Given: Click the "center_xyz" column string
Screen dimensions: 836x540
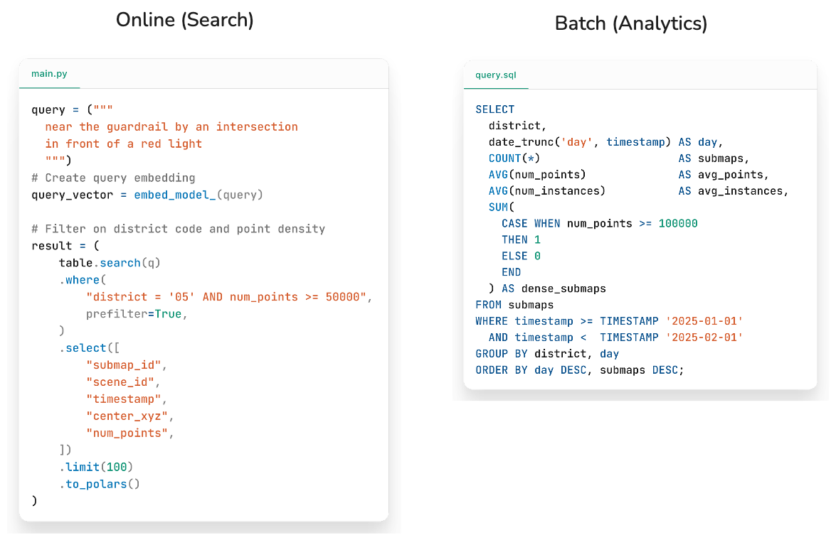Looking at the screenshot, I should 129,416.
